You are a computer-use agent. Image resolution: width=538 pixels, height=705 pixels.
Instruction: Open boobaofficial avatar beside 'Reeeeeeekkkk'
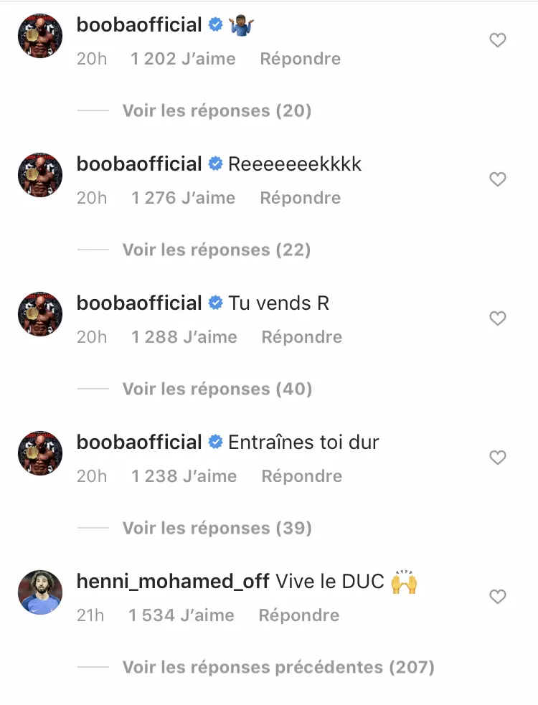coord(40,174)
